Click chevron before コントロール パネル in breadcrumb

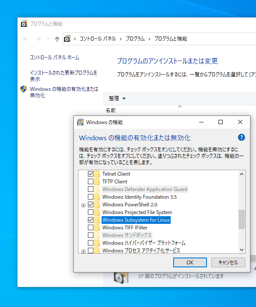click(x=75, y=39)
